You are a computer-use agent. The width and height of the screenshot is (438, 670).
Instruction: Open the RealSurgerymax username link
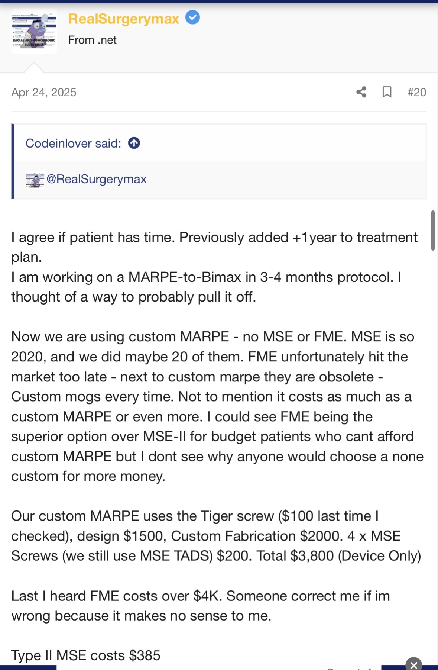[123, 19]
